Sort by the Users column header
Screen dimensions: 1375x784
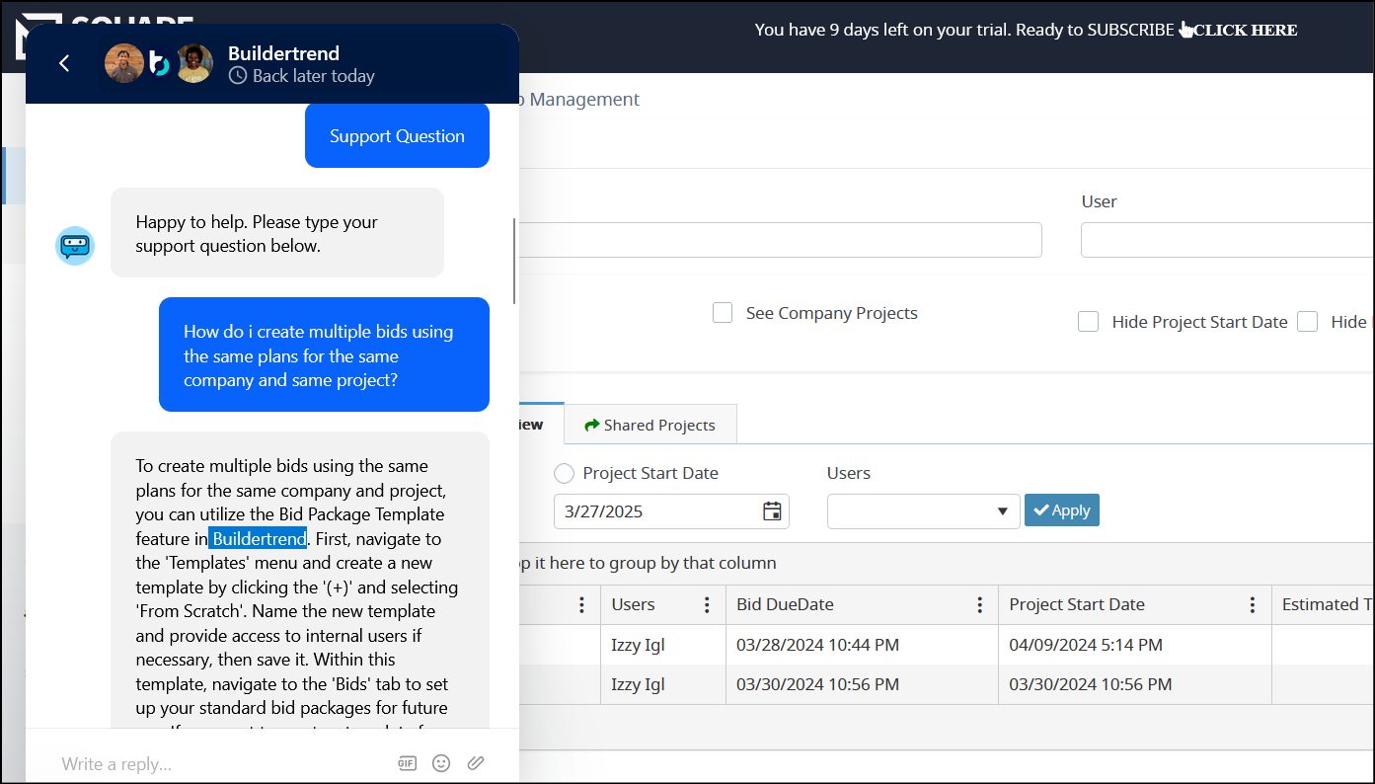tap(633, 604)
